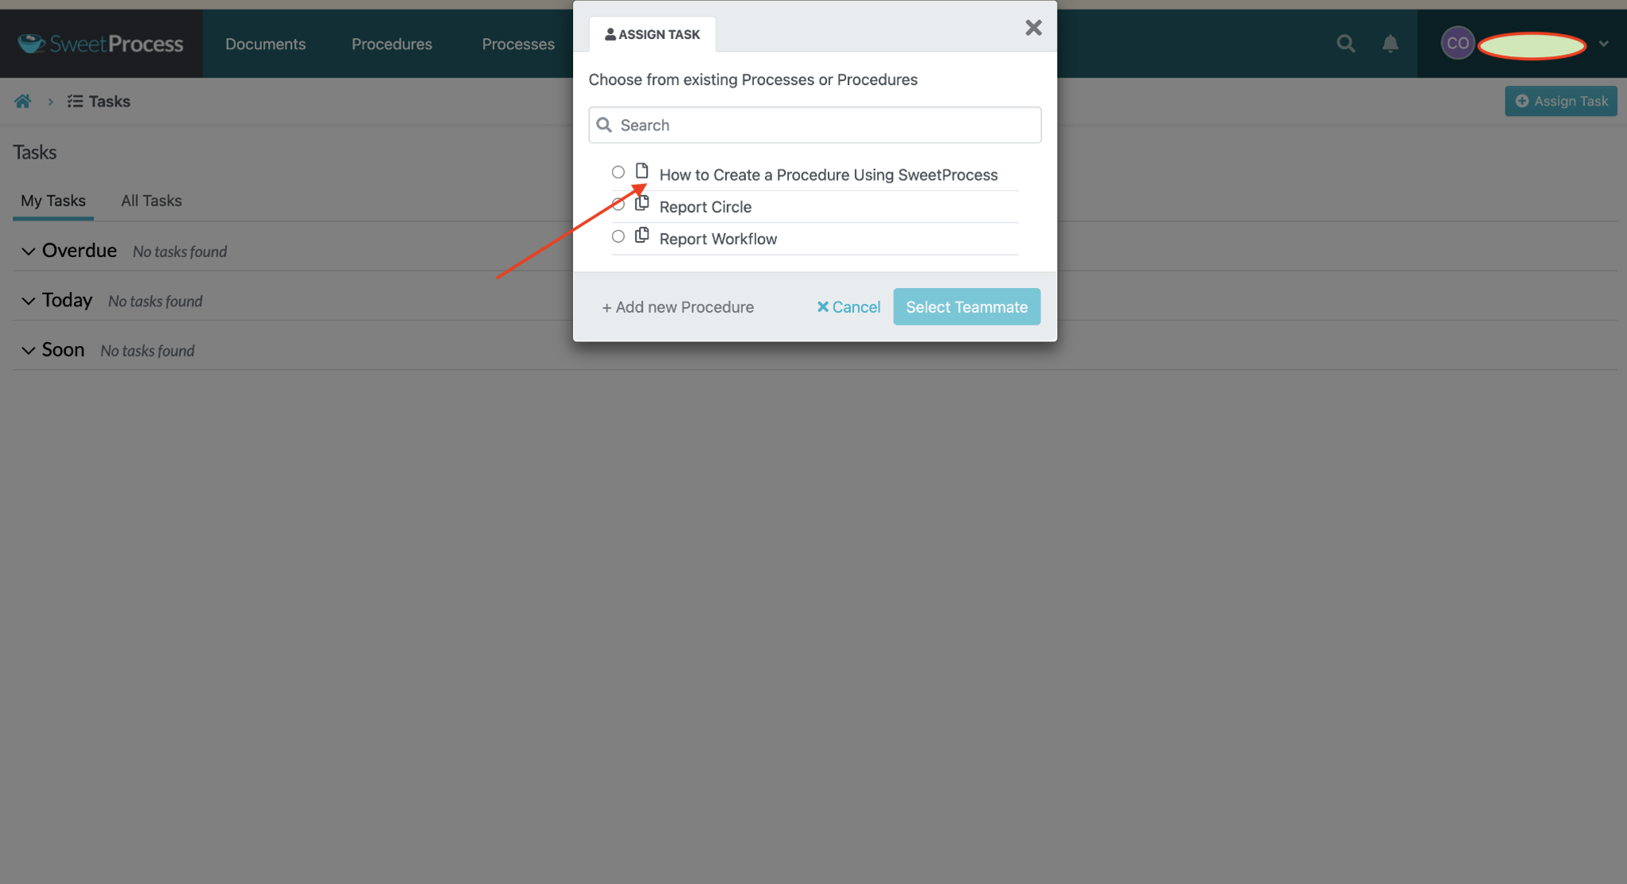Click the Add new Procedure link
The height and width of the screenshot is (884, 1627).
click(x=678, y=306)
